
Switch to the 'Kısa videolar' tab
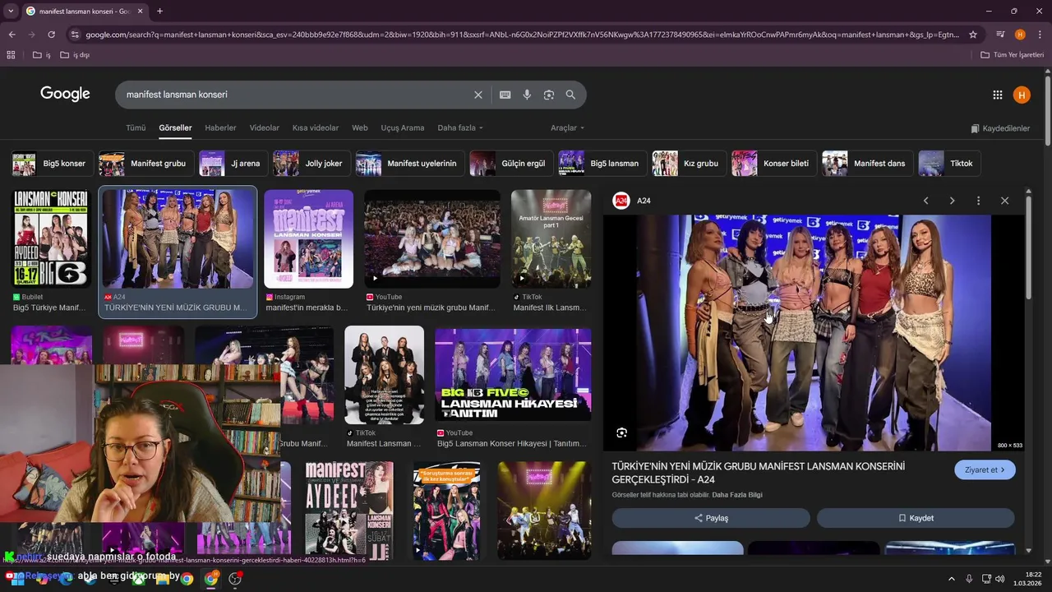[x=316, y=127]
